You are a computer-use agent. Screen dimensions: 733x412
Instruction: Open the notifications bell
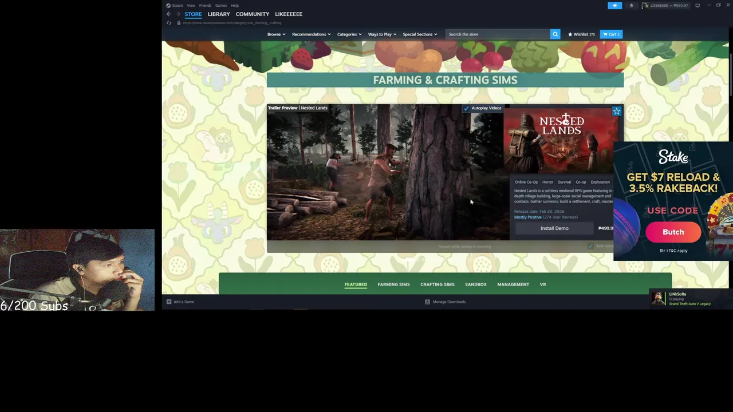(x=631, y=5)
